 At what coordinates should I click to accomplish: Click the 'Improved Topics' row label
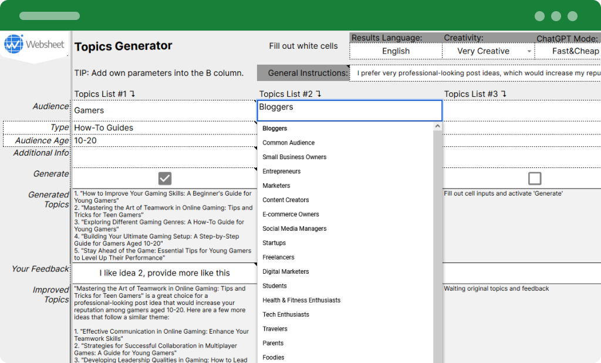[x=50, y=295]
